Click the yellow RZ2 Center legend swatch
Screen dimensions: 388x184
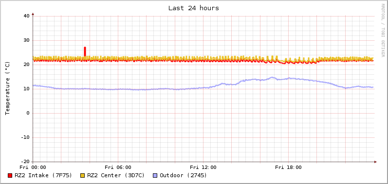pyautogui.click(x=83, y=176)
